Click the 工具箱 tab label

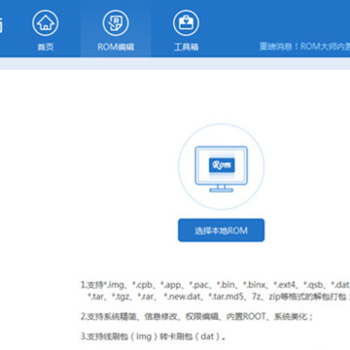[x=186, y=47]
